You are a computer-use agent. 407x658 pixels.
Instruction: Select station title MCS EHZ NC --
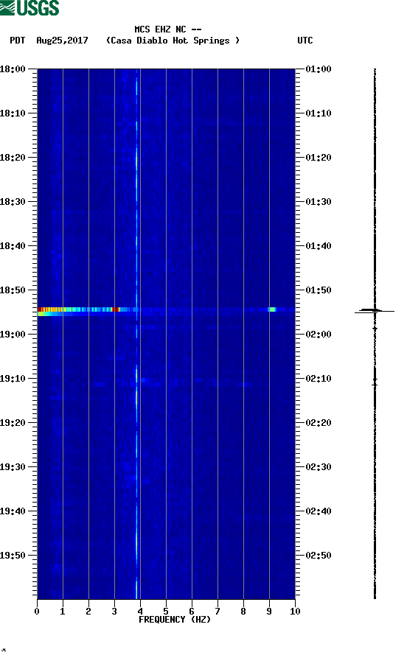point(168,29)
